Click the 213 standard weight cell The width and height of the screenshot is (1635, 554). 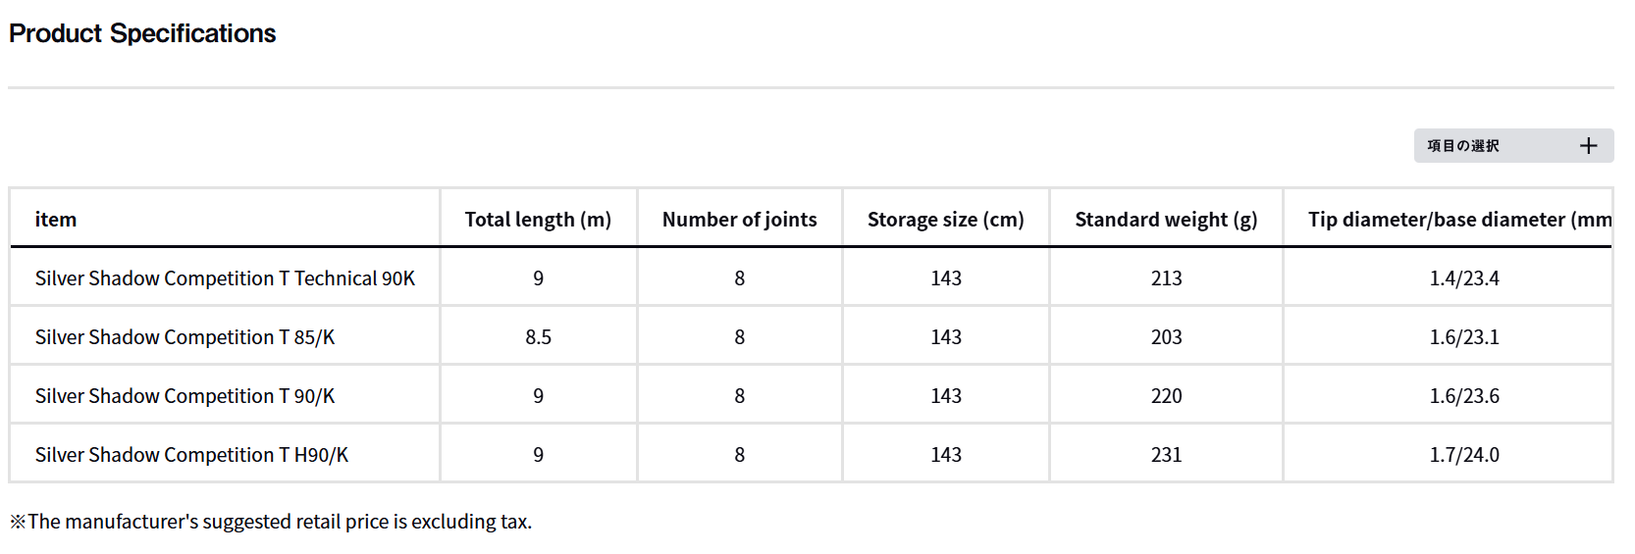[1166, 278]
